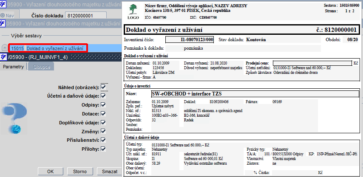Click the Obor daňový value 58.29
Viewport: 363px width, 177px height.
(156, 163)
